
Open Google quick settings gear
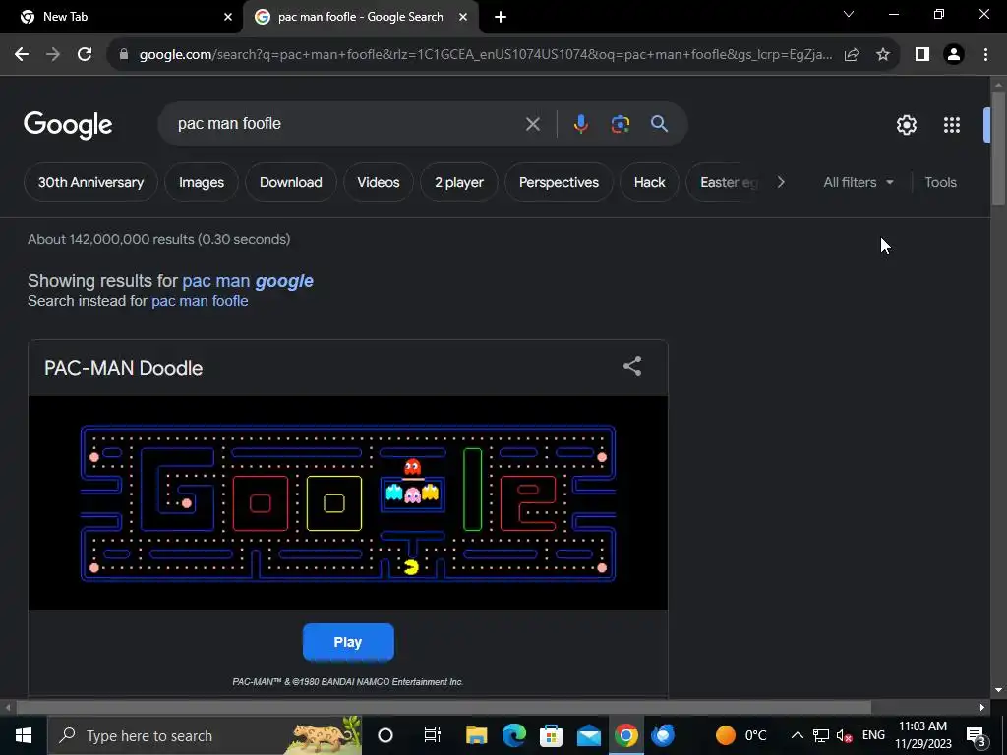[906, 125]
